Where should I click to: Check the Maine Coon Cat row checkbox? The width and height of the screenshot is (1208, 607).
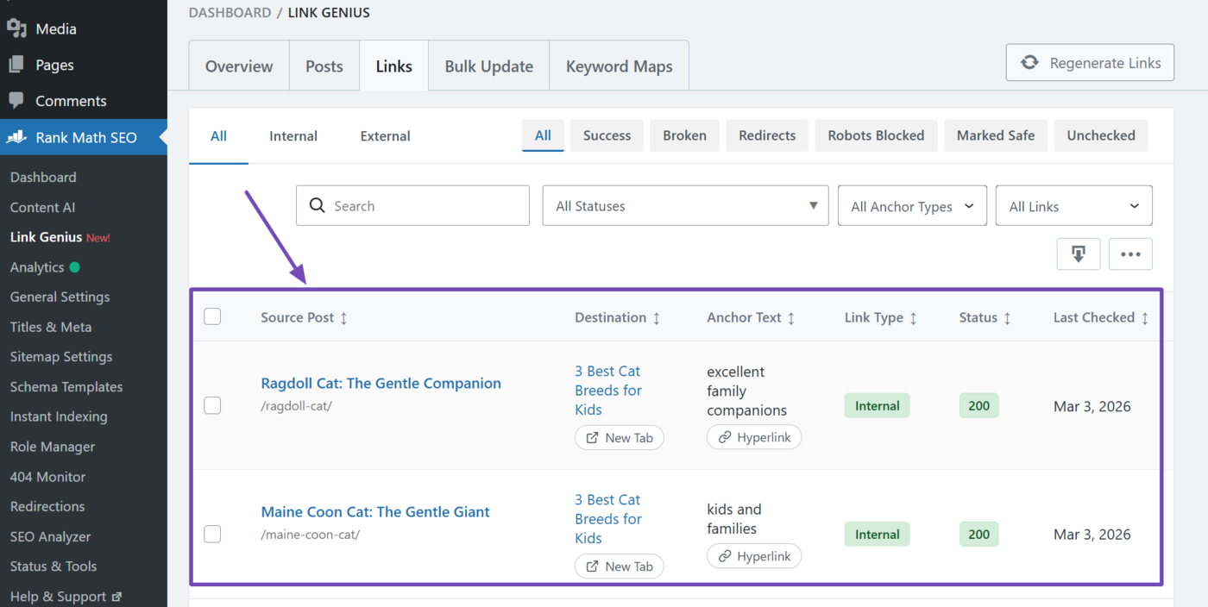click(x=212, y=534)
